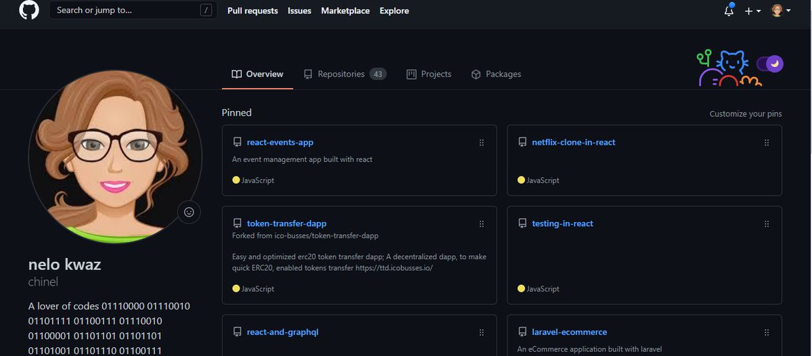Screen dimensions: 812x356
Task: Switch to the Projects tab
Action: (x=429, y=74)
